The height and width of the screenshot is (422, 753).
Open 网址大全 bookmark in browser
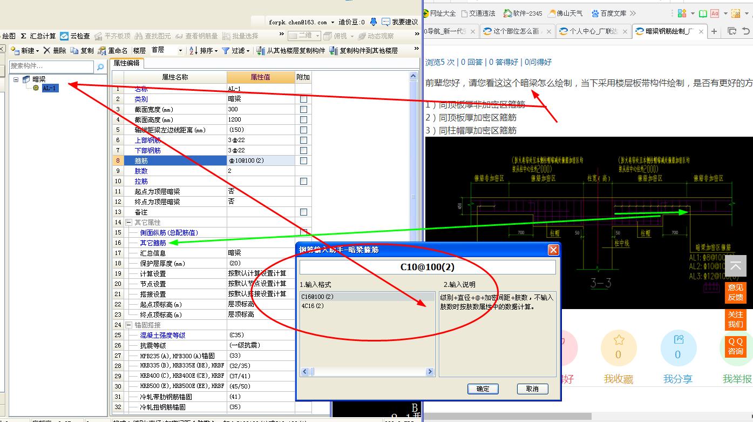coord(439,13)
